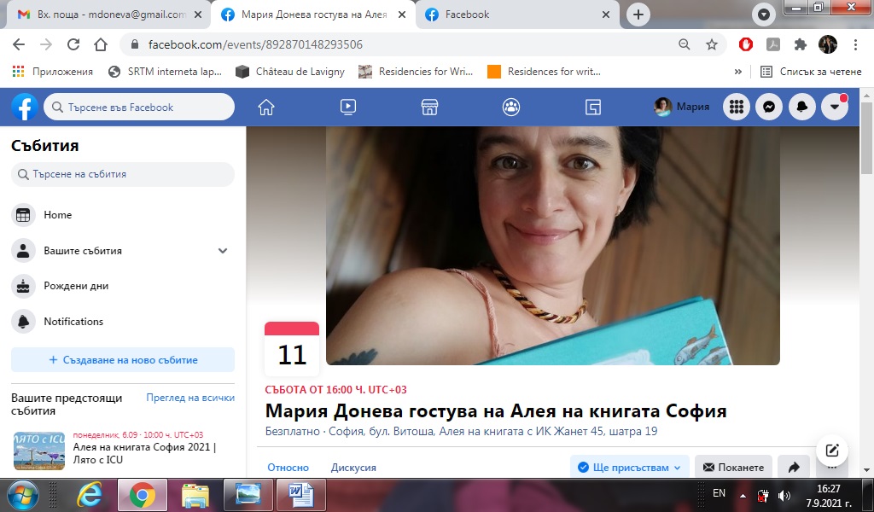Open the Ще присъствам dropdown
Screen dimensions: 874x512
coord(630,467)
